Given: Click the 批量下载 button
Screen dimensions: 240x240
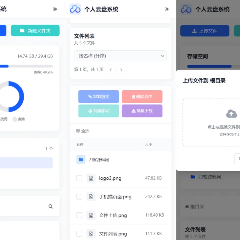Looking at the screenshot, I should pos(142,111).
